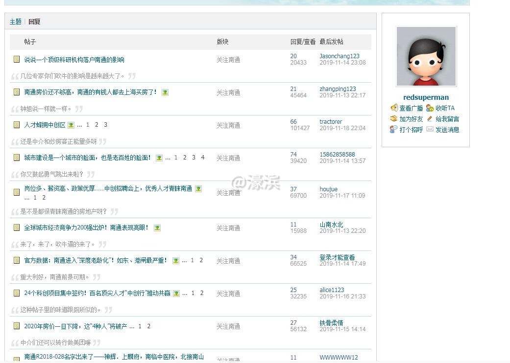Click the redsuperman username link

click(426, 97)
